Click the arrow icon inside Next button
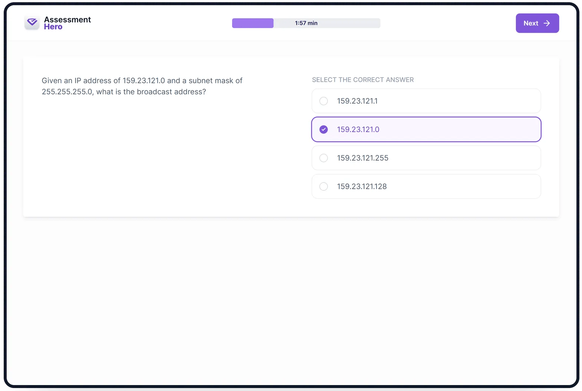 (x=547, y=23)
